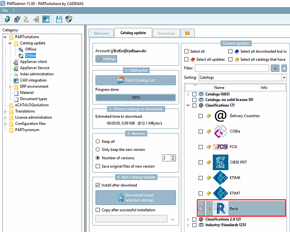Click the copy destination path field
Image resolution: width=290 pixels, height=232 pixels.
[x=131, y=219]
